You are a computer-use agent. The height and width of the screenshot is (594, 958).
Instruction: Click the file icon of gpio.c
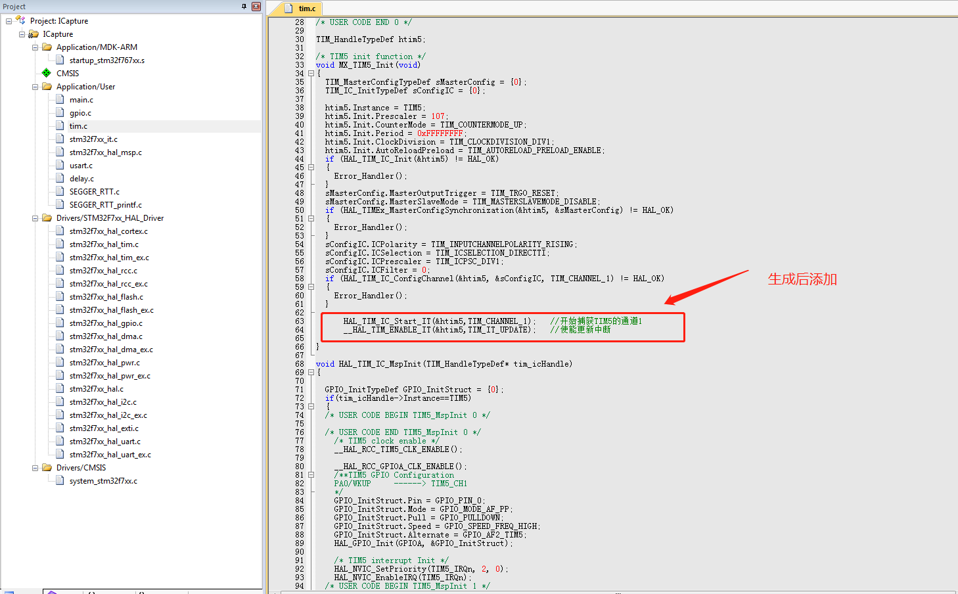[60, 112]
